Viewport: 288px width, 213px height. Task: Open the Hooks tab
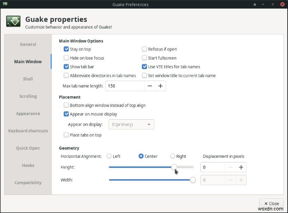tap(28, 165)
